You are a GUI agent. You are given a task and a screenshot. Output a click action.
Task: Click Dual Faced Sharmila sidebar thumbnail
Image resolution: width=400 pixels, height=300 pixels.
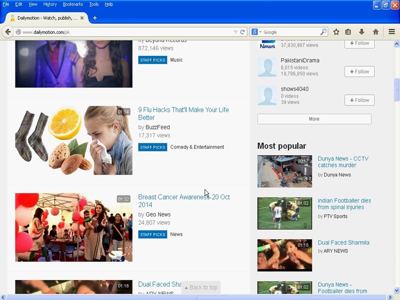pyautogui.click(x=285, y=255)
